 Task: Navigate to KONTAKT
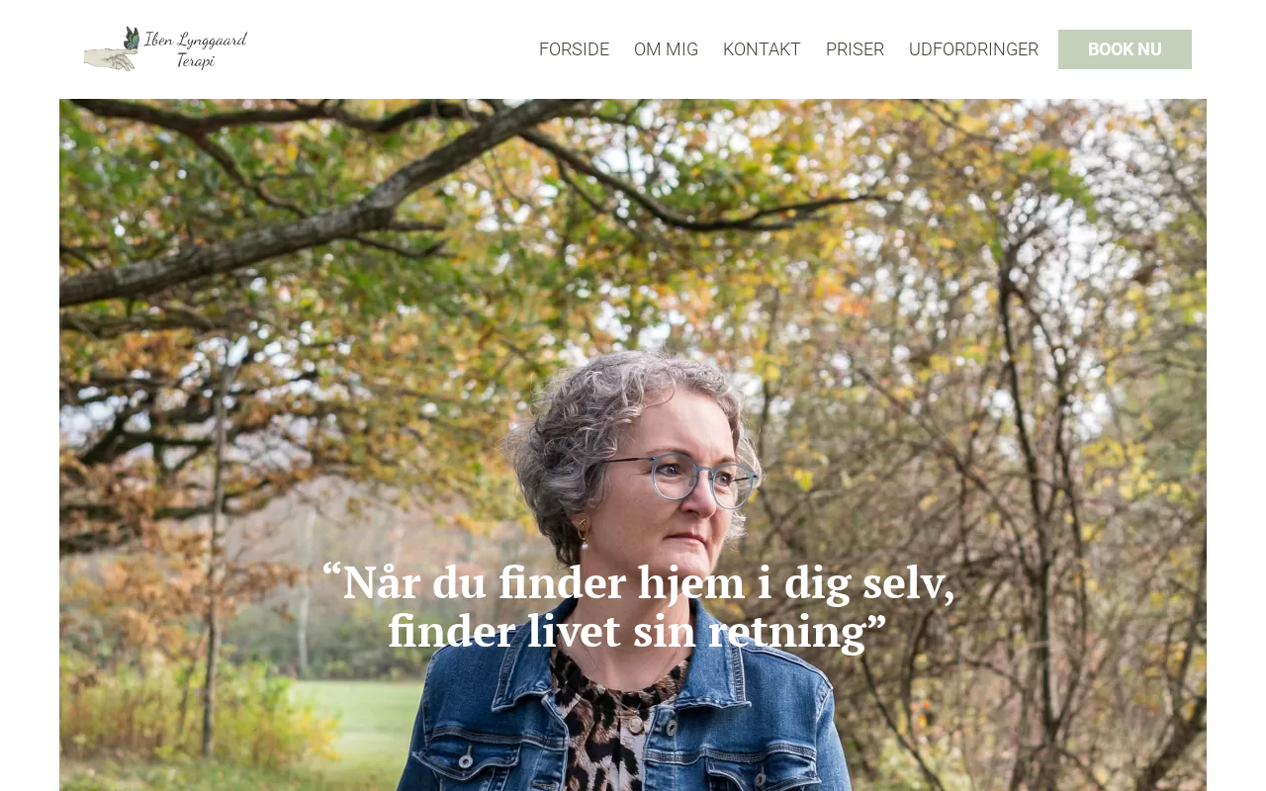coord(762,49)
